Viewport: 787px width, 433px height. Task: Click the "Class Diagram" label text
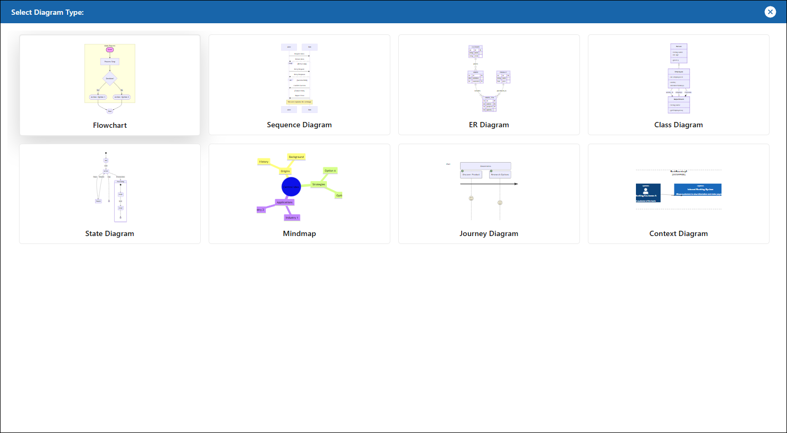coord(678,125)
